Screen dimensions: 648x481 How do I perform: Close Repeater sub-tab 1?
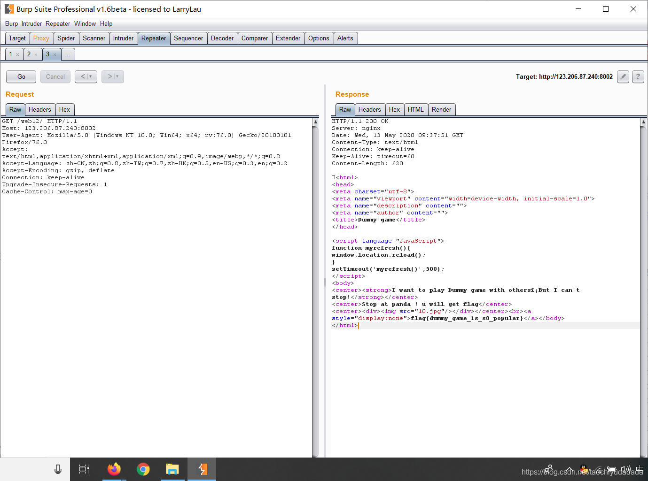pos(18,55)
